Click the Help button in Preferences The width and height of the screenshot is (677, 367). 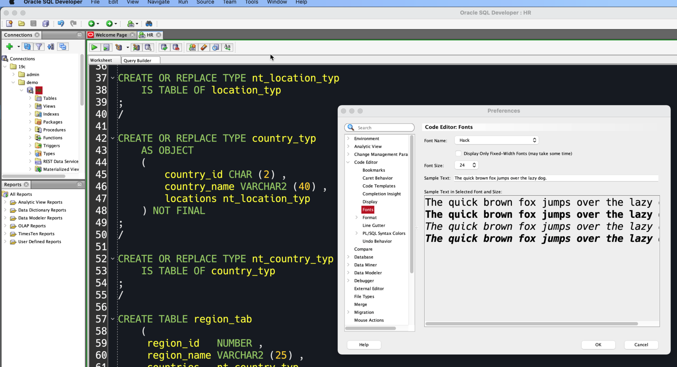pos(364,345)
